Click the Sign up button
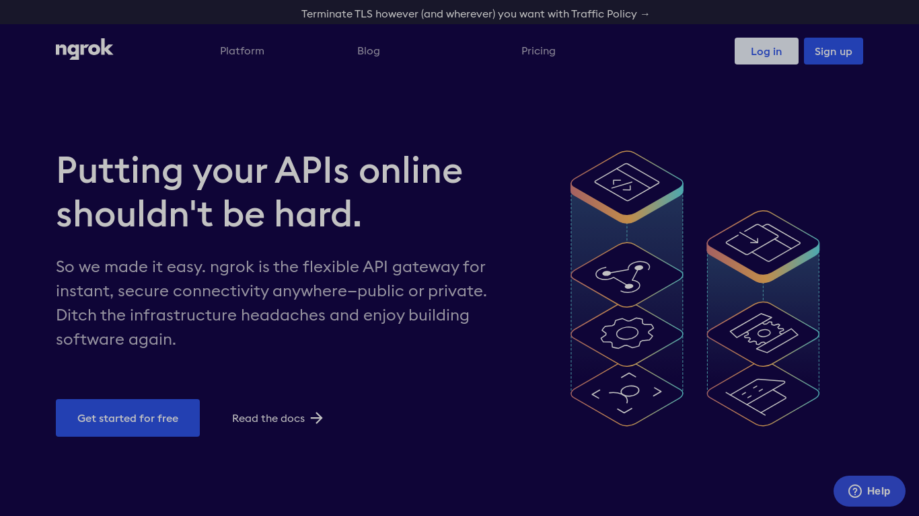 pos(834,51)
